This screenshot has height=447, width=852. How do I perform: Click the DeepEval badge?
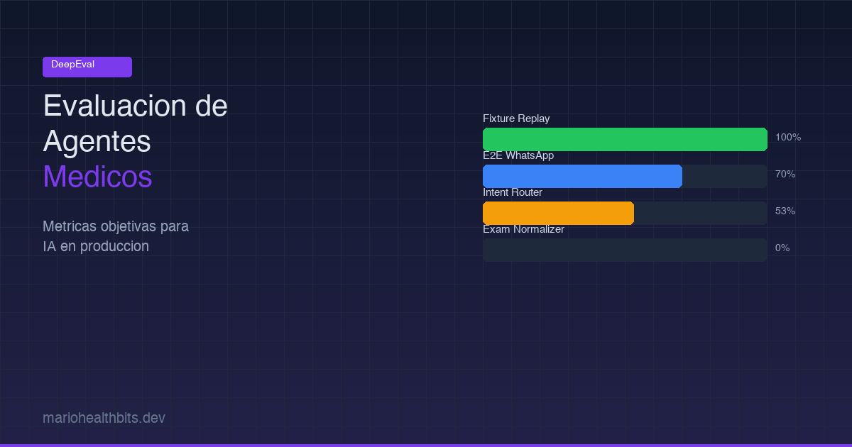coord(87,67)
